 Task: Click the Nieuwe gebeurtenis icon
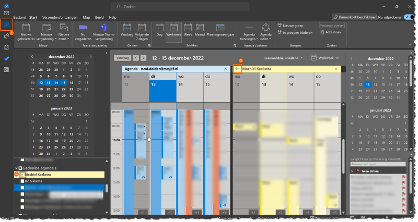click(x=26, y=28)
